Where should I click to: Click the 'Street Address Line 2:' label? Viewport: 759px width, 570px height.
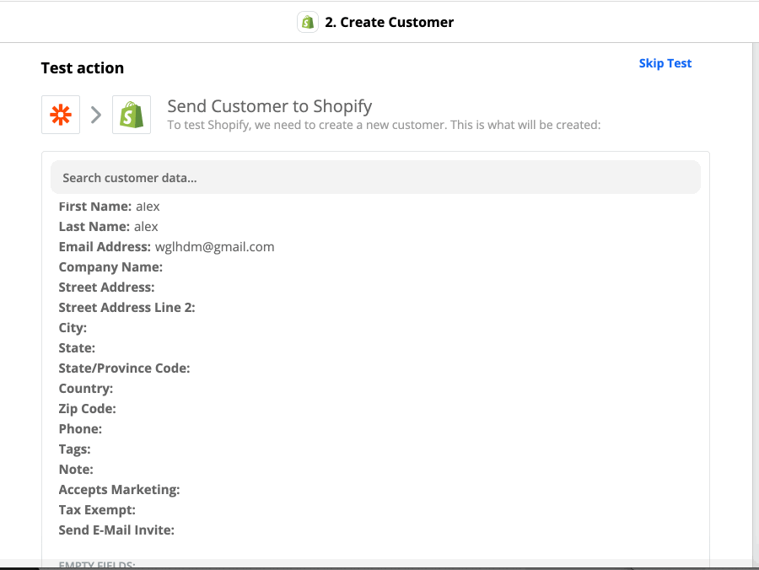pos(126,308)
